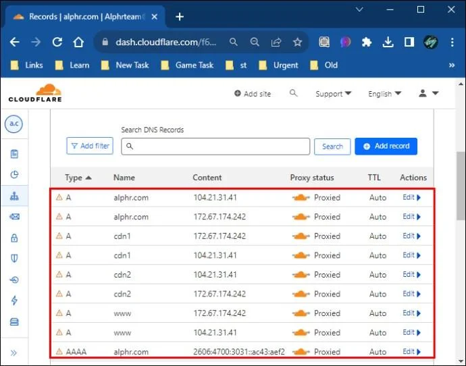The image size is (466, 366).
Task: Open Chrome three-dot menu
Action: tap(452, 42)
